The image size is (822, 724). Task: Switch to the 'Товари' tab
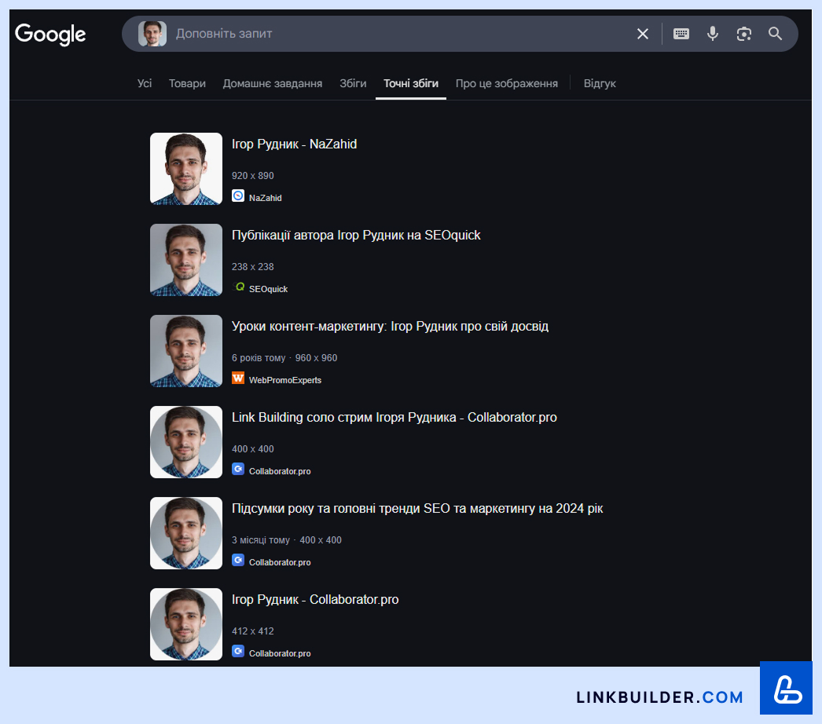(x=187, y=83)
